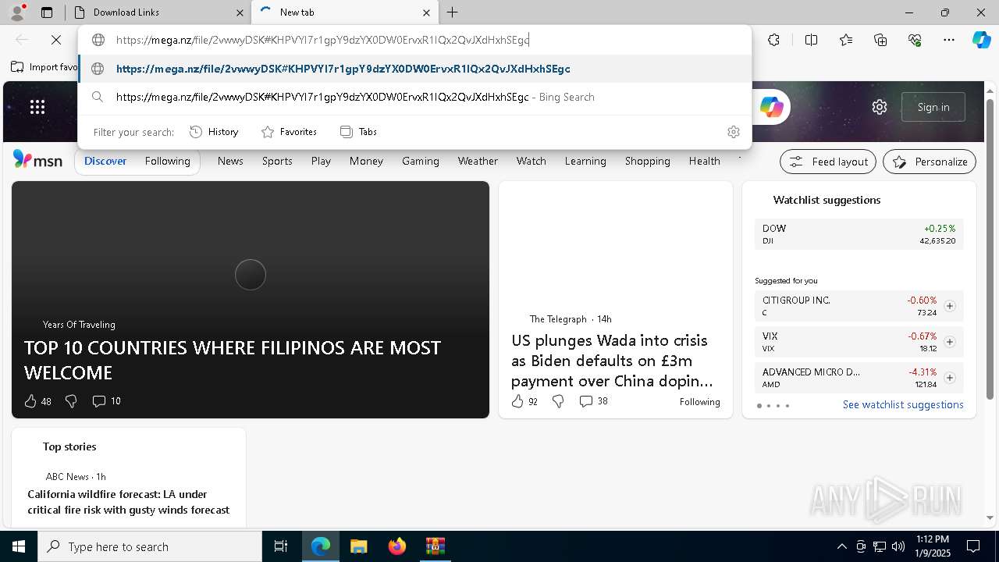This screenshot has width=999, height=562.
Task: Filter search by Favorites
Action: tap(289, 132)
